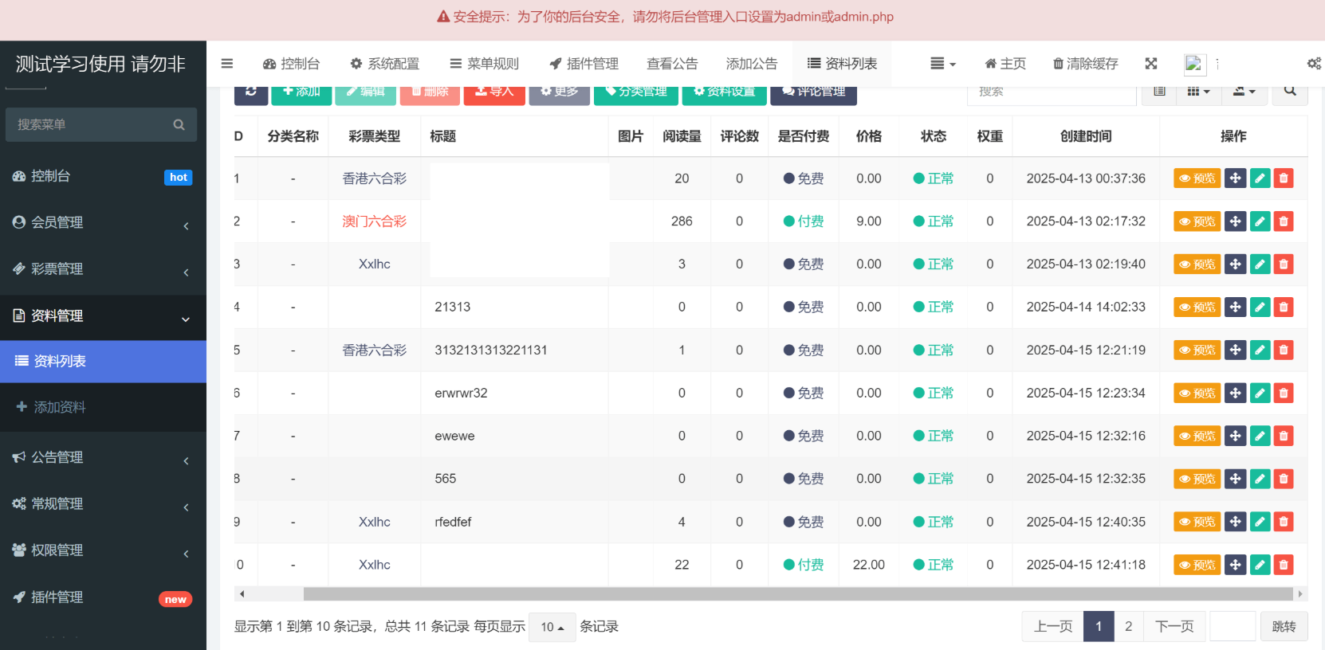Click the 下一页 next page button

pyautogui.click(x=1174, y=627)
